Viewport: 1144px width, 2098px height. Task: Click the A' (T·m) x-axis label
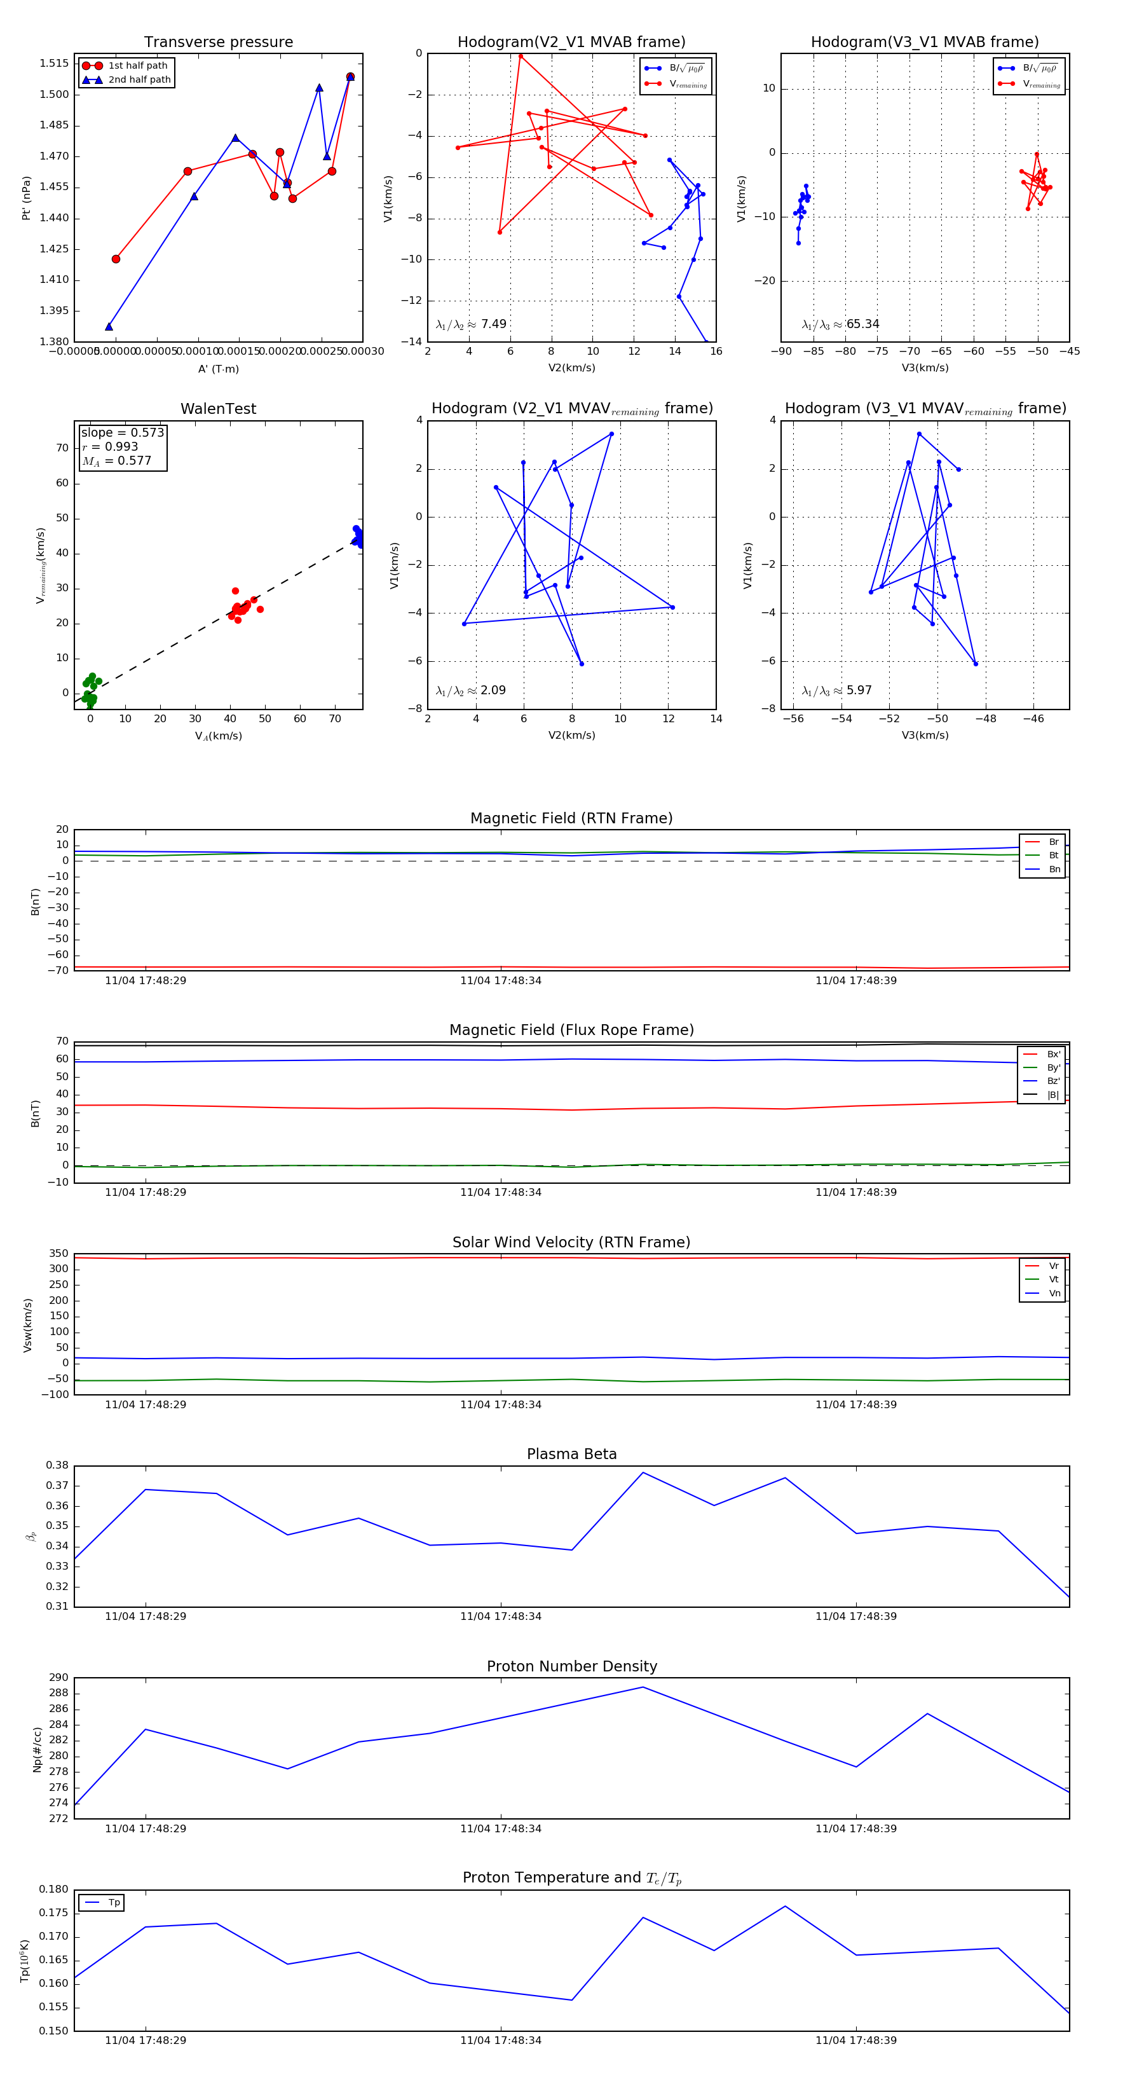[218, 369]
